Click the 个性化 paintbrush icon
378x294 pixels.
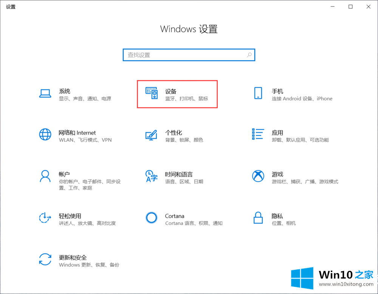[152, 135]
